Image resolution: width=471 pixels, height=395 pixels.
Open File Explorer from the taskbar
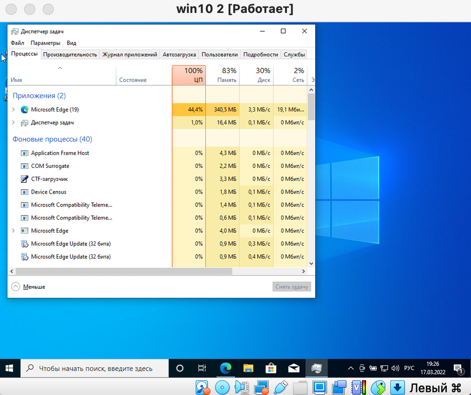pyautogui.click(x=248, y=368)
